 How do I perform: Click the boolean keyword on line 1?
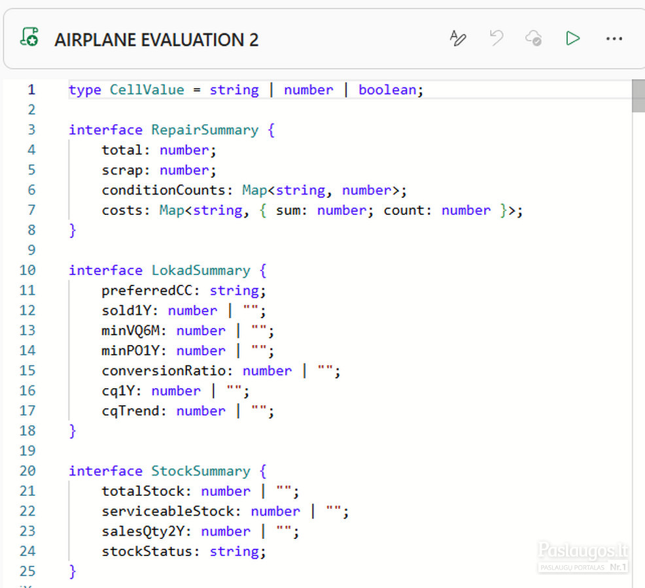click(x=387, y=90)
